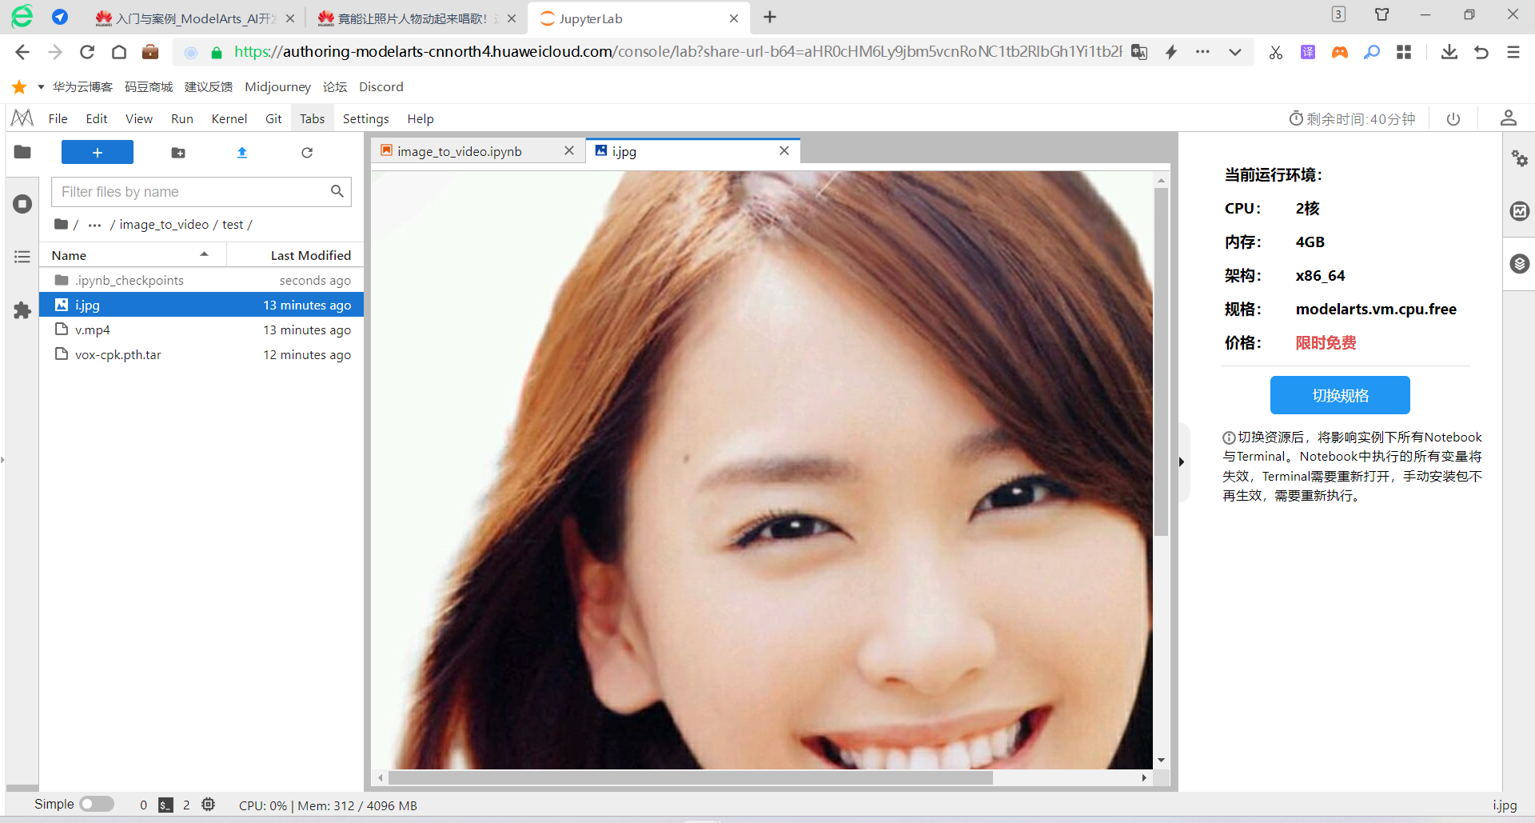
Task: Upload files using the upload arrow icon
Action: (x=242, y=153)
